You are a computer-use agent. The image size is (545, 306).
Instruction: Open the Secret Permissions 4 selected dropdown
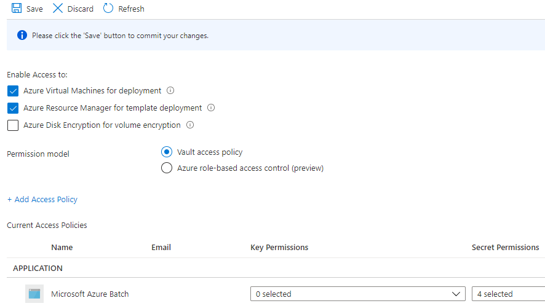click(x=507, y=294)
